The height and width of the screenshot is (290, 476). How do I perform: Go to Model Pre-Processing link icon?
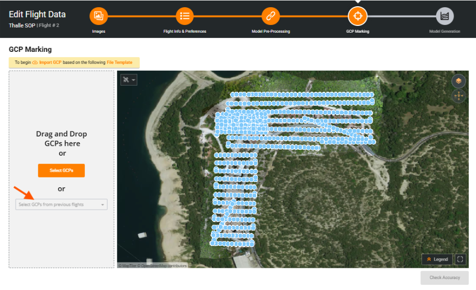pos(270,16)
